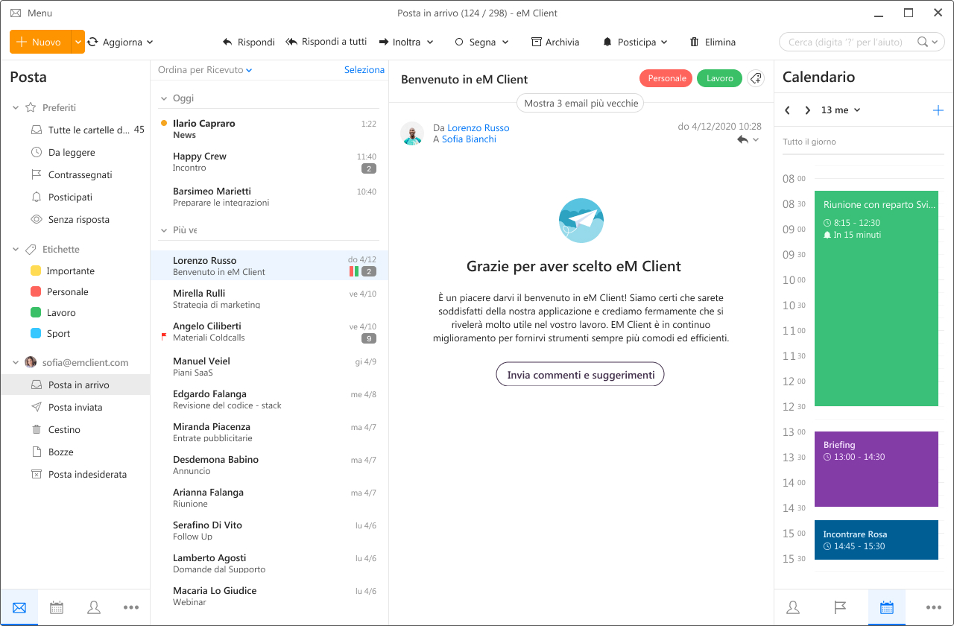
Task: Open the 13 me date dropdown
Action: [x=841, y=110]
